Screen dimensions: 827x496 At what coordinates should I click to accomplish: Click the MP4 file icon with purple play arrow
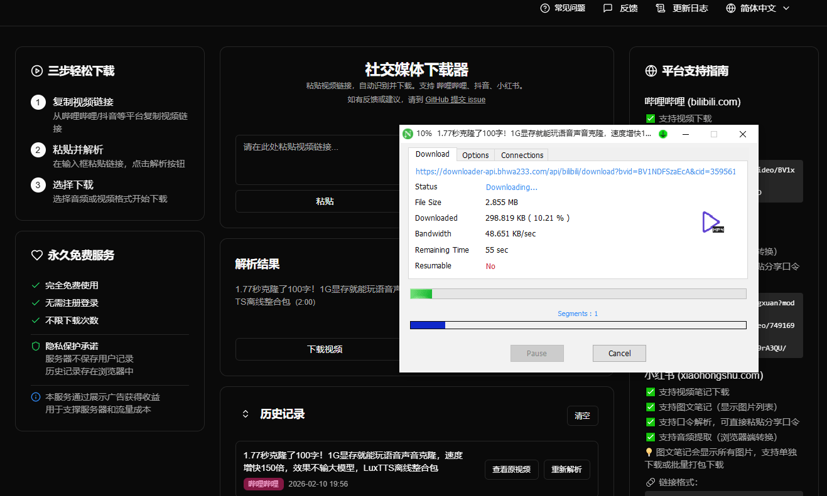[x=711, y=222]
